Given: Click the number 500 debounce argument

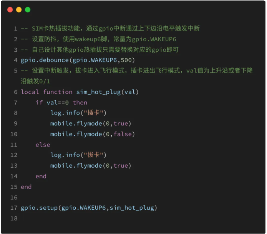Looking at the screenshot, I should click(x=126, y=60).
